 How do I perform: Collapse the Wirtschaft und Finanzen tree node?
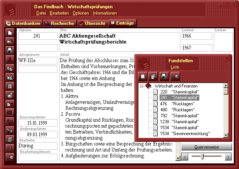142,86
